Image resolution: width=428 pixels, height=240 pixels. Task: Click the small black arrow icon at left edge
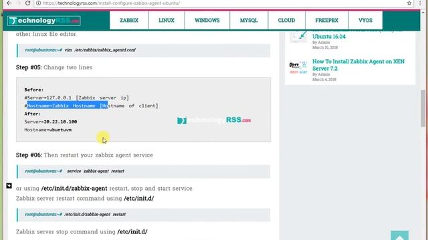[9, 185]
